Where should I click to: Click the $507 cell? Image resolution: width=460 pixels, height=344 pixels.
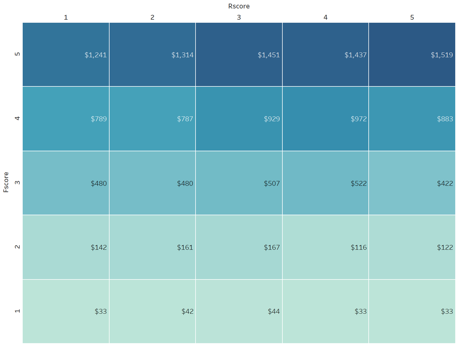click(239, 183)
